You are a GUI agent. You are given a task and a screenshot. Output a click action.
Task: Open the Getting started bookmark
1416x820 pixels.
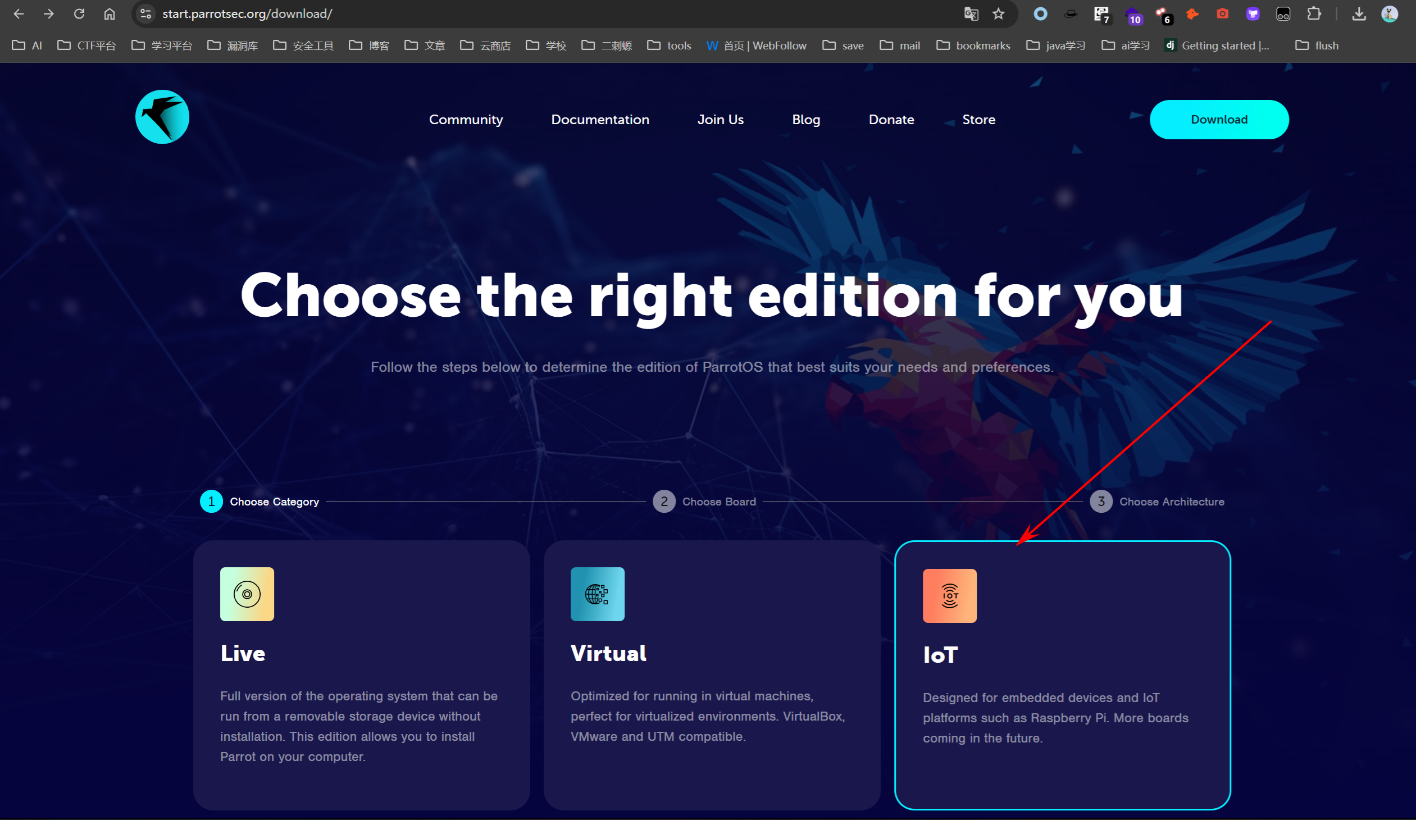click(1217, 45)
